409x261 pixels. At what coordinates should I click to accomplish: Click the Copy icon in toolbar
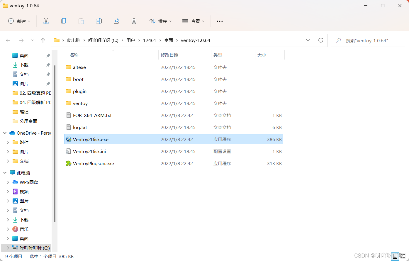click(x=64, y=21)
